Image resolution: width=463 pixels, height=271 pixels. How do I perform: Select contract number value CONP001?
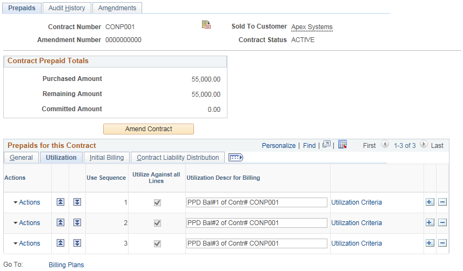(120, 27)
